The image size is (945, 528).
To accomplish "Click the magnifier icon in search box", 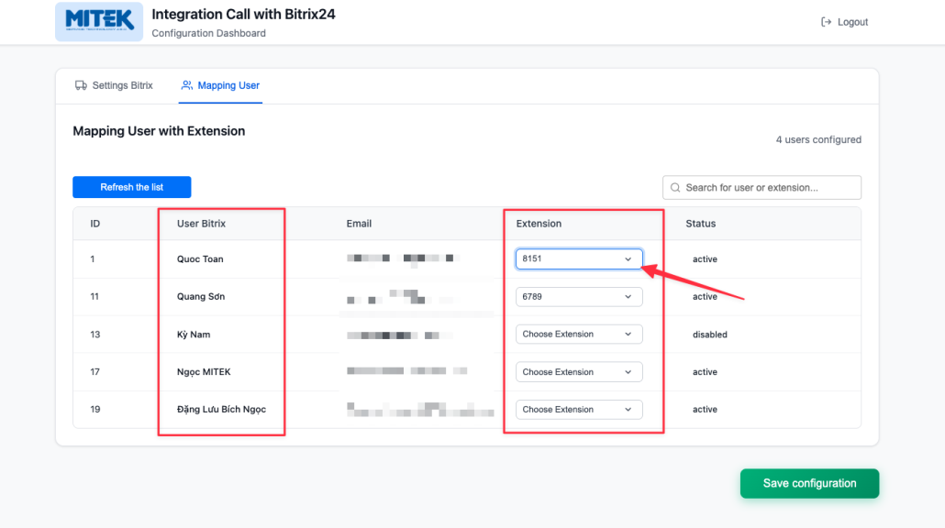I will pyautogui.click(x=675, y=188).
